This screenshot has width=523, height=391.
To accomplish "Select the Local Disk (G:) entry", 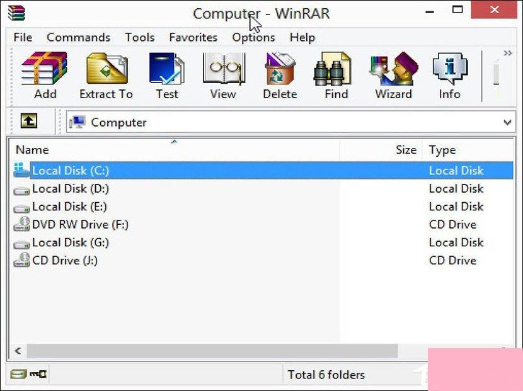I will [x=71, y=242].
